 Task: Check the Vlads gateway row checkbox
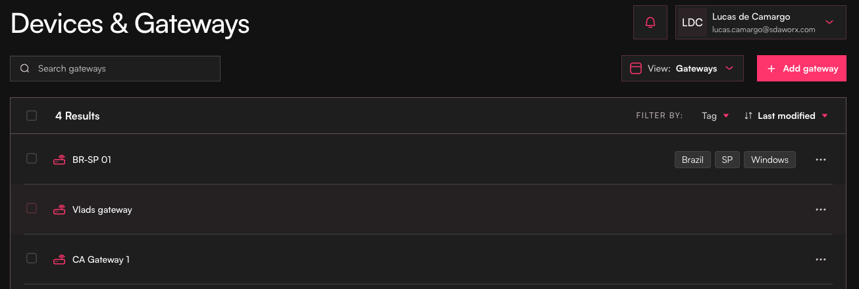tap(32, 208)
